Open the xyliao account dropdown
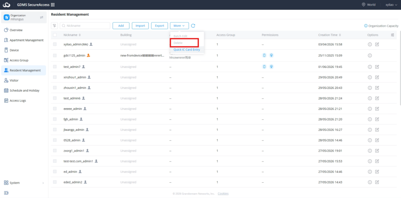 pos(391,5)
